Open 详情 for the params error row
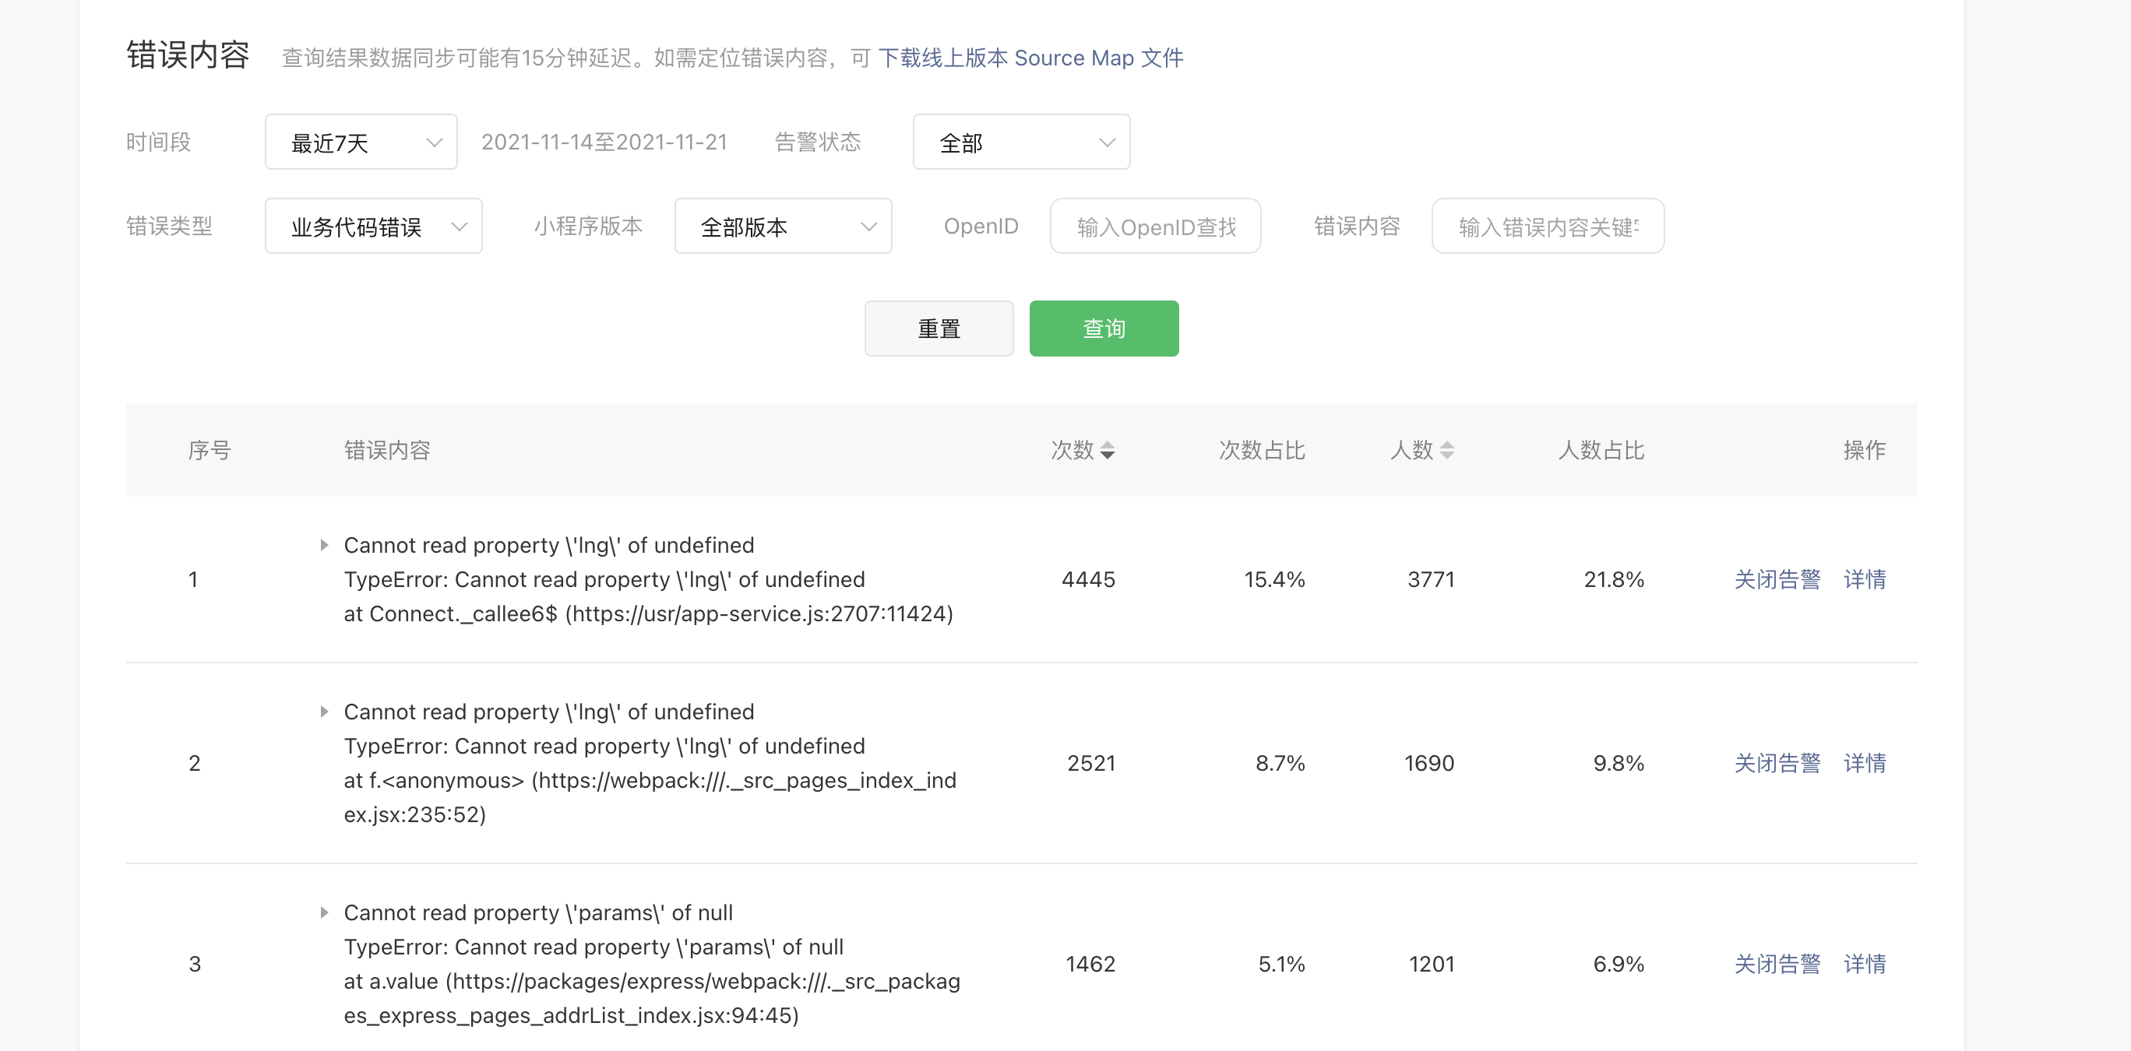2131x1051 pixels. pyautogui.click(x=1865, y=964)
